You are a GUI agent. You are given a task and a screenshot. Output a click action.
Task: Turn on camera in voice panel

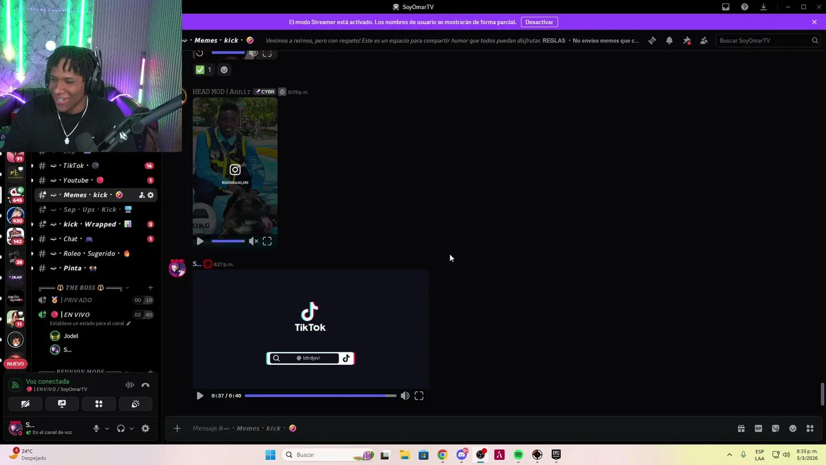25,404
